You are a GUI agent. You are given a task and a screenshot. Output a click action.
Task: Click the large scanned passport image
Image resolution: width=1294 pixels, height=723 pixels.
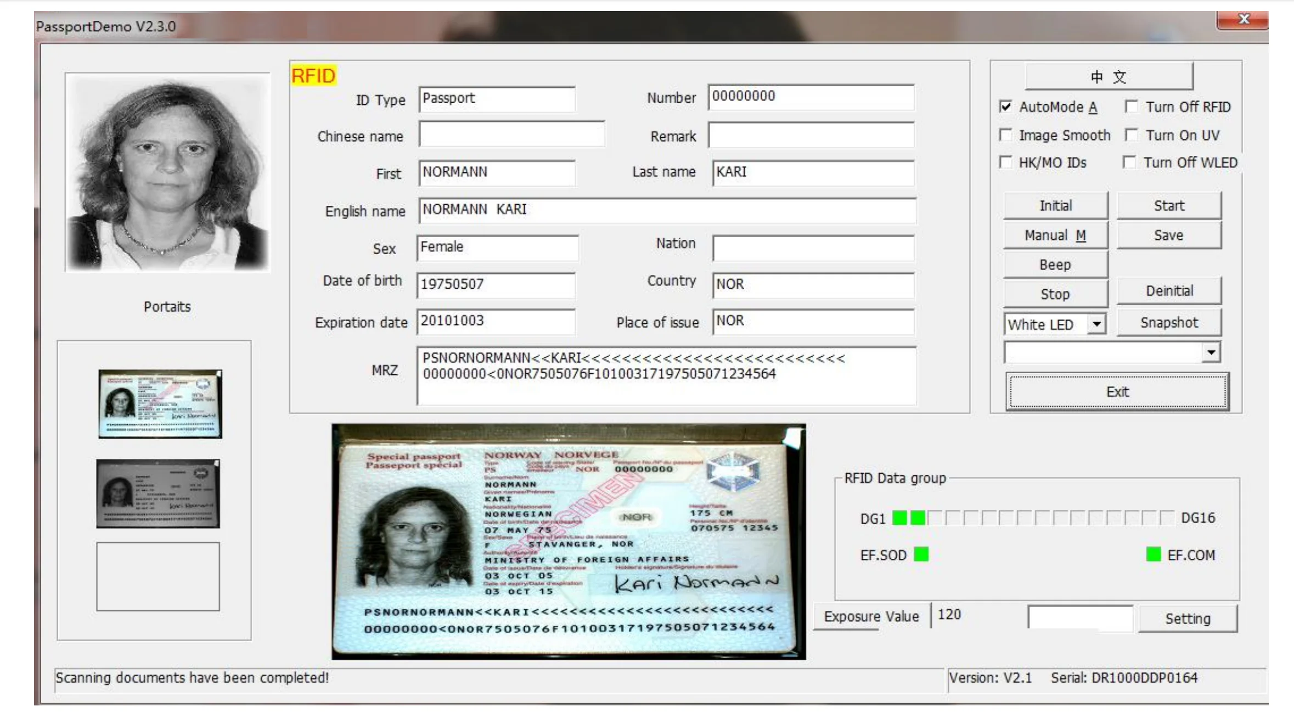[x=569, y=541]
